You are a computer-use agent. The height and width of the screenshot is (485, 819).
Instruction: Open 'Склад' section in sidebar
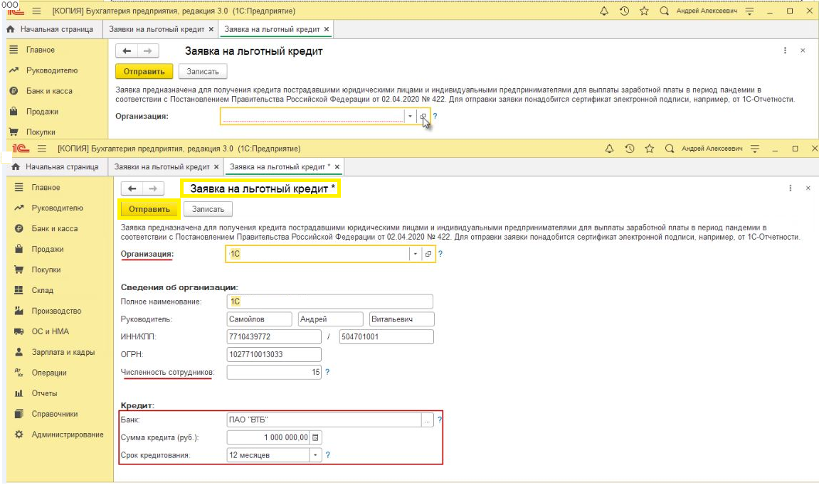[42, 290]
